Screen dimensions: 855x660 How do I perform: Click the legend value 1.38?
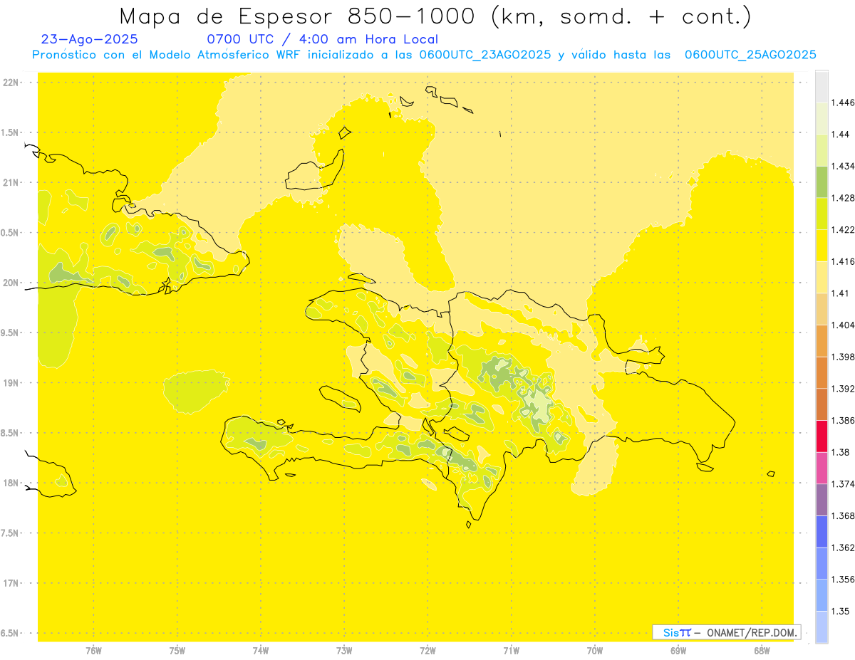coord(840,452)
